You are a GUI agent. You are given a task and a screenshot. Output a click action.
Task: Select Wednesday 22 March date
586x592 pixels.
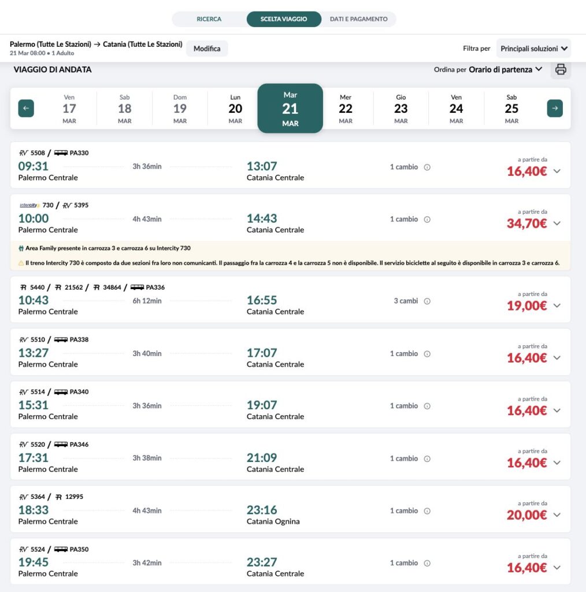tap(346, 108)
